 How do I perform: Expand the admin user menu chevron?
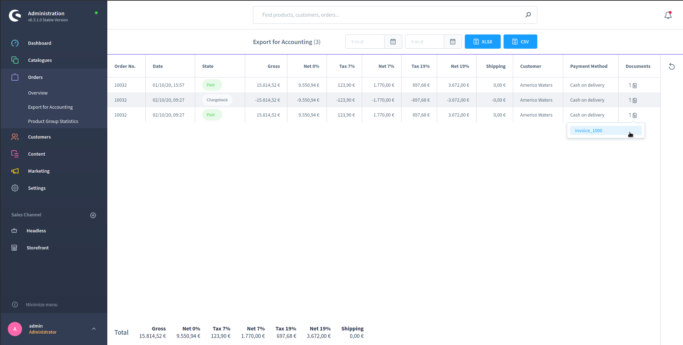pyautogui.click(x=94, y=329)
